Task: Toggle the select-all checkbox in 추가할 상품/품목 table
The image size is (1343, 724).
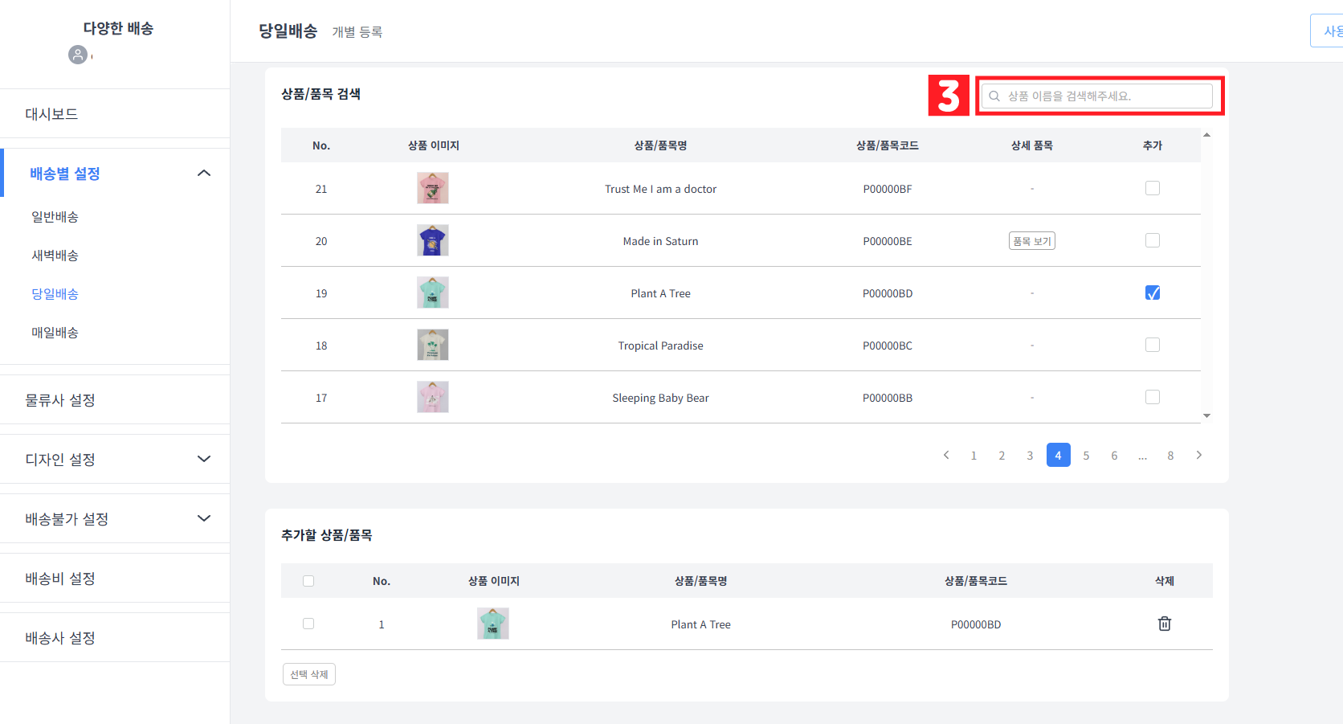Action: click(x=308, y=580)
